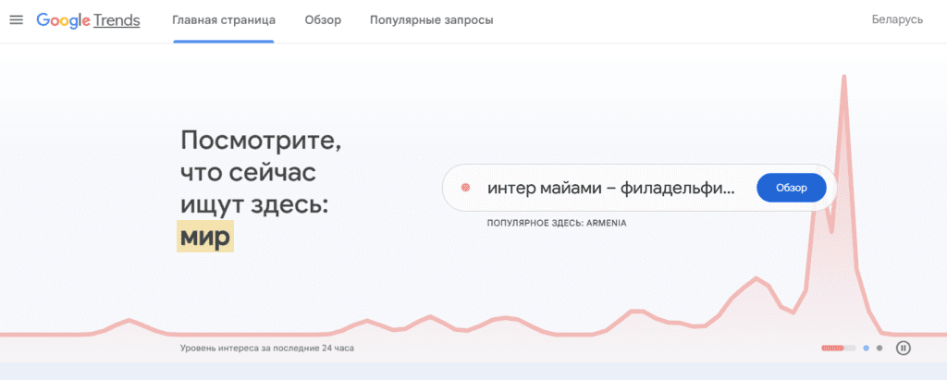Click the Google Trends logo
Viewport: 947px width, 380px height.
pos(88,20)
